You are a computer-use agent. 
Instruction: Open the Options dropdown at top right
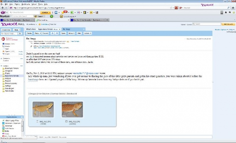[224, 30]
